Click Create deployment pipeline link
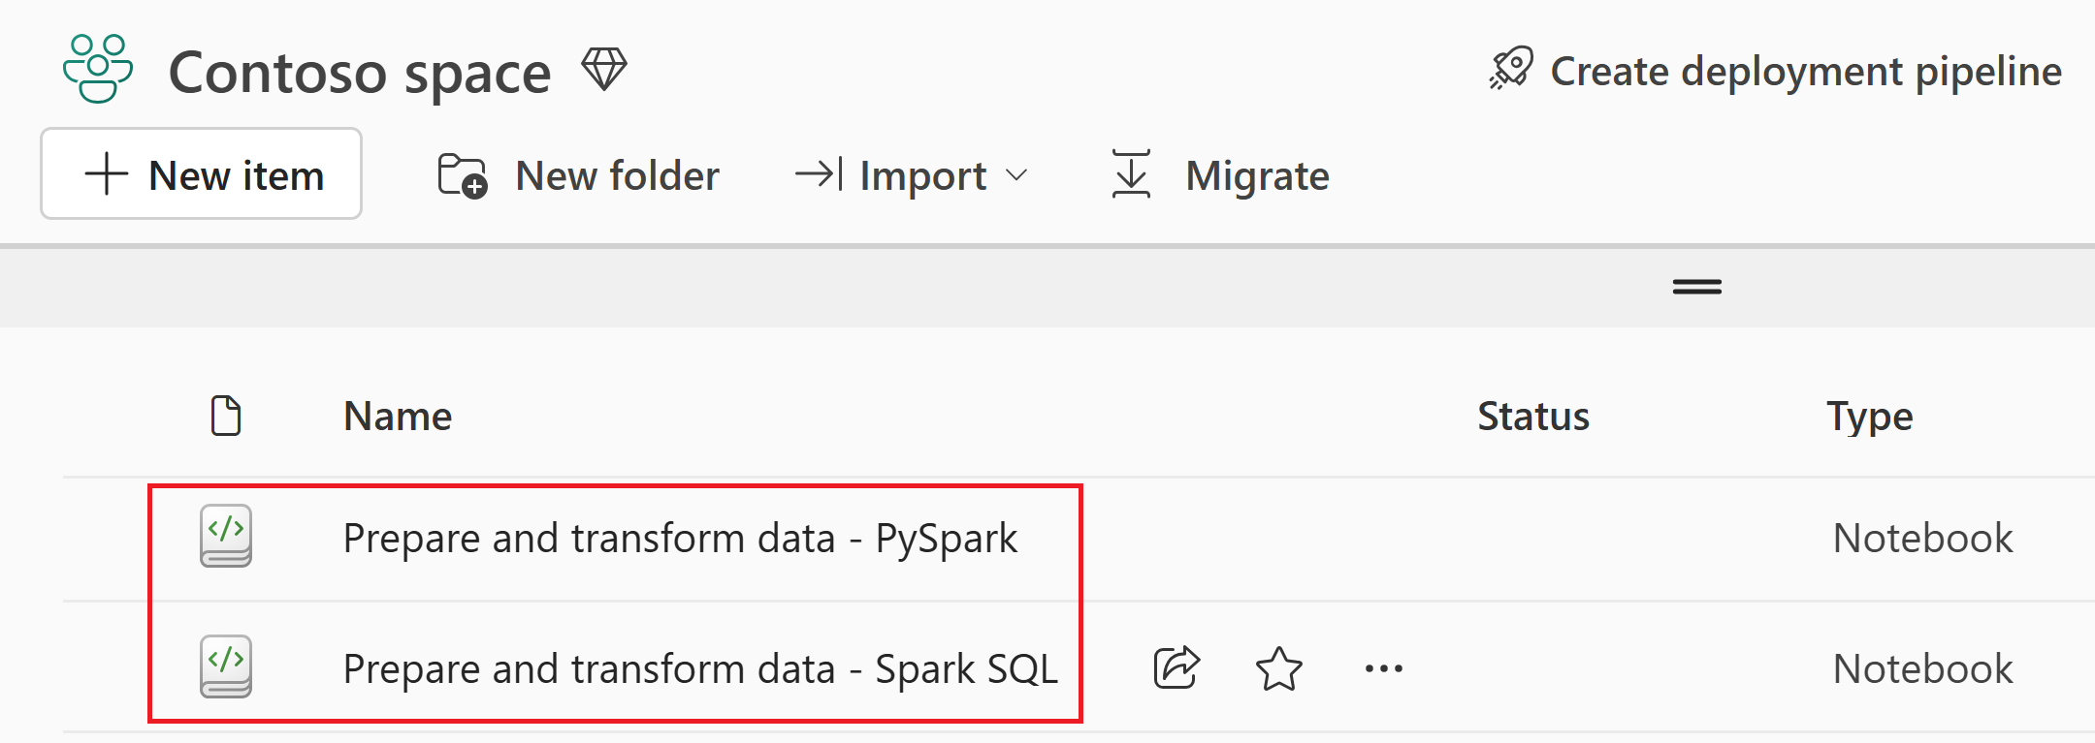This screenshot has height=743, width=2095. click(x=1775, y=71)
